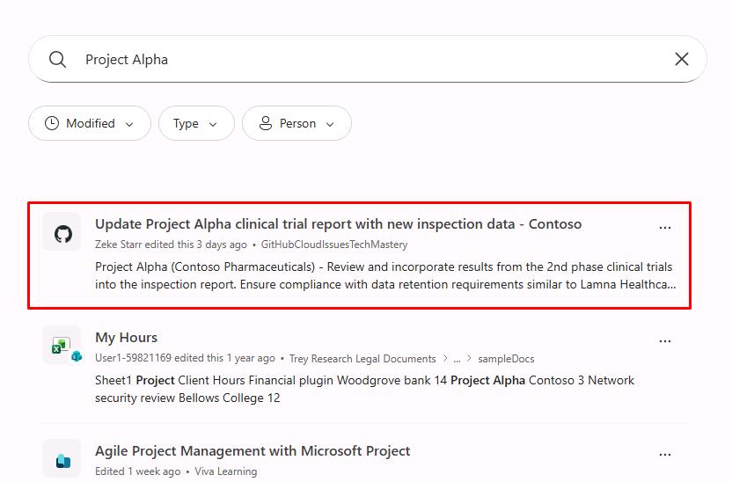
Task: Clear the search with the X button
Action: 682,59
